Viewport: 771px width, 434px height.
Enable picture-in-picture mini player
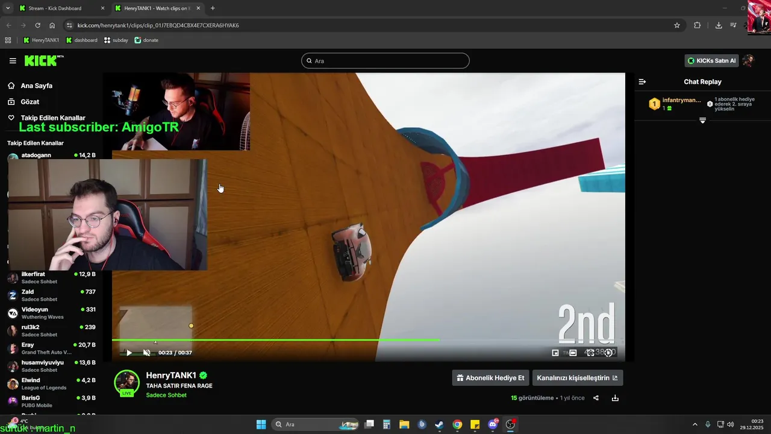(x=555, y=353)
